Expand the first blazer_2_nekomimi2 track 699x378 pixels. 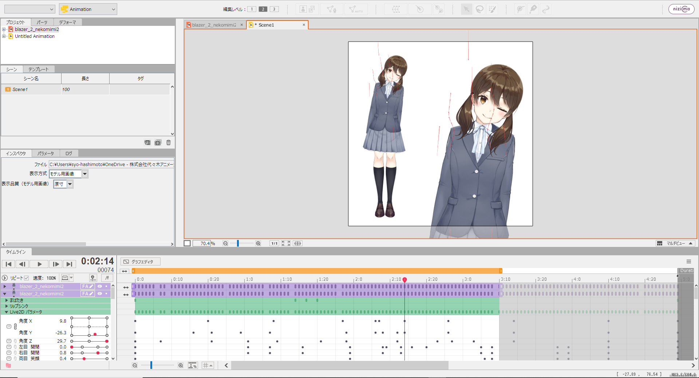coord(5,287)
